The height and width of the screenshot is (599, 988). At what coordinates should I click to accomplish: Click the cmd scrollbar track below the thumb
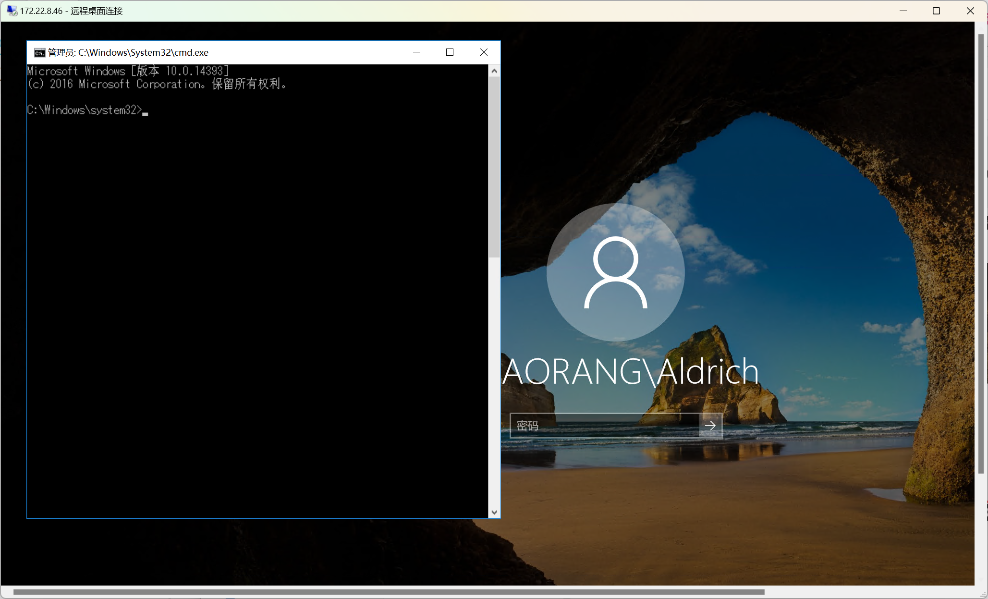click(494, 384)
